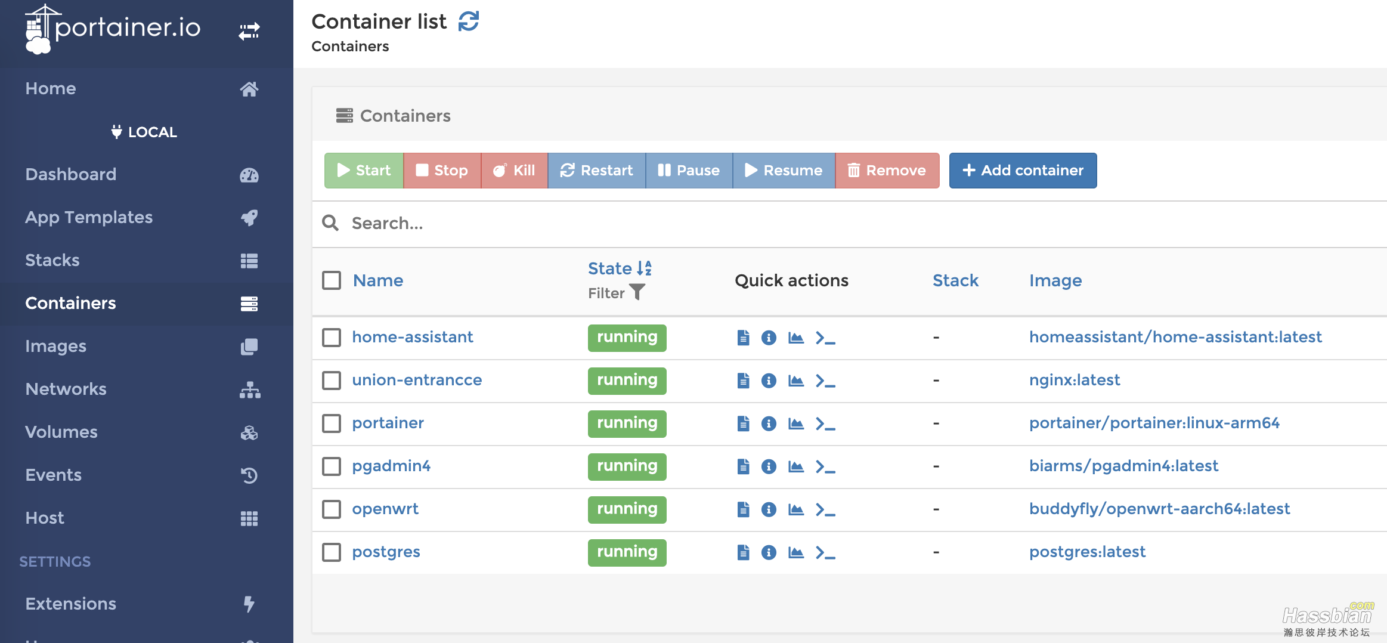Screen dimensions: 1387x643
Task: Click the Pause button
Action: (x=689, y=171)
